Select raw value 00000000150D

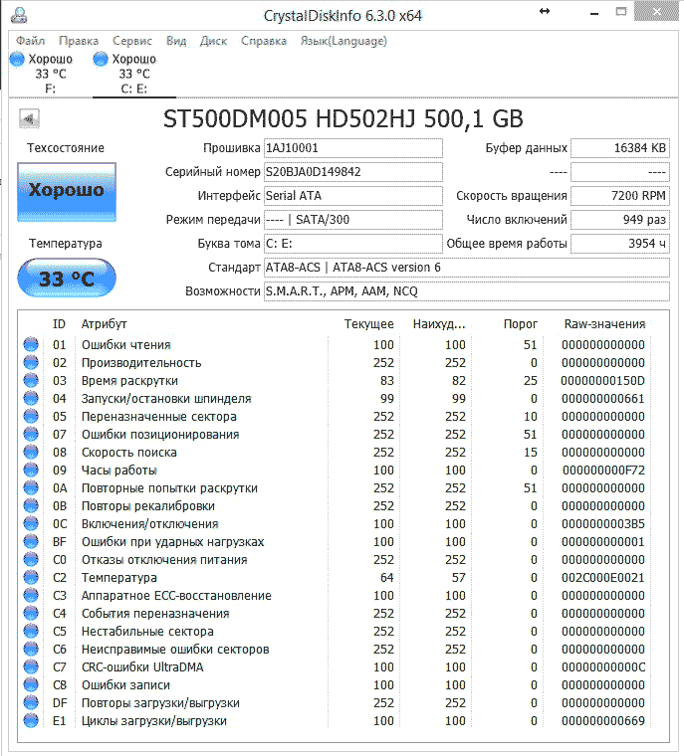[x=603, y=380]
